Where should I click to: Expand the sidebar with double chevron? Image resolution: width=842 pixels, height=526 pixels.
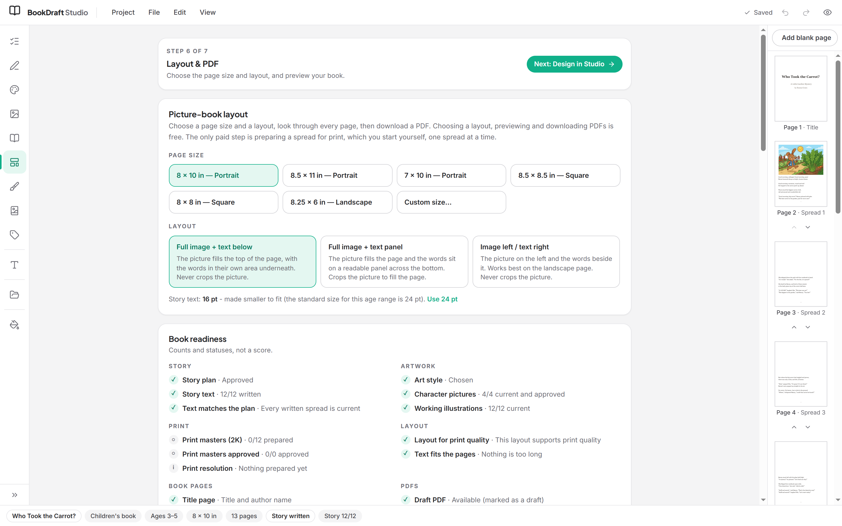14,495
